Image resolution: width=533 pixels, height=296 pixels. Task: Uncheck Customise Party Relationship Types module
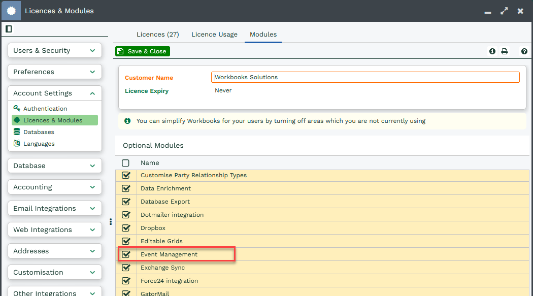tap(126, 175)
